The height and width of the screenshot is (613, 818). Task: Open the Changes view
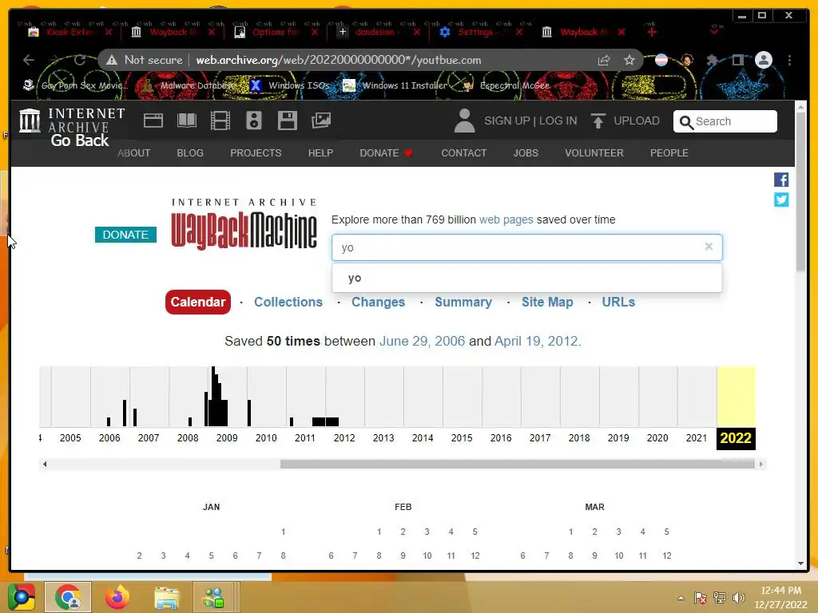click(x=378, y=303)
